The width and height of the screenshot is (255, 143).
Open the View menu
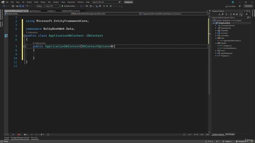[x=18, y=2]
